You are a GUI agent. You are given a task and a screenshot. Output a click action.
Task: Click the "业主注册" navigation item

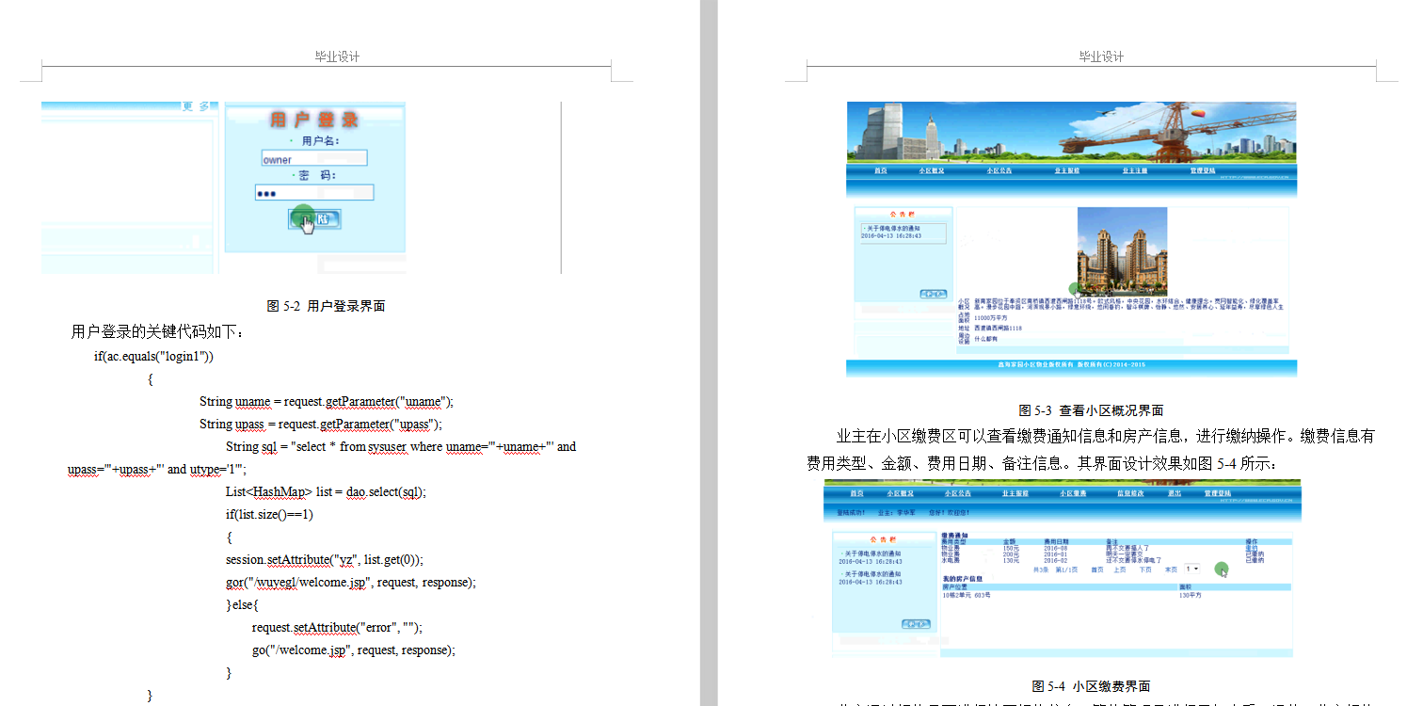1134,170
